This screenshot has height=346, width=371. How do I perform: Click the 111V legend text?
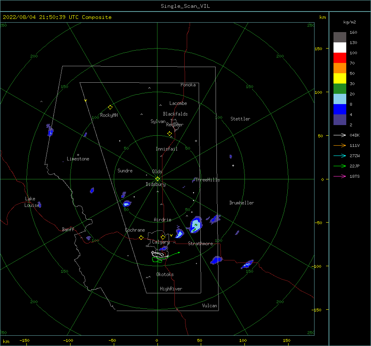click(x=355, y=146)
